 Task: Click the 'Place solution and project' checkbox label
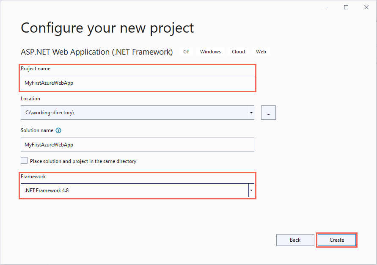(x=83, y=161)
